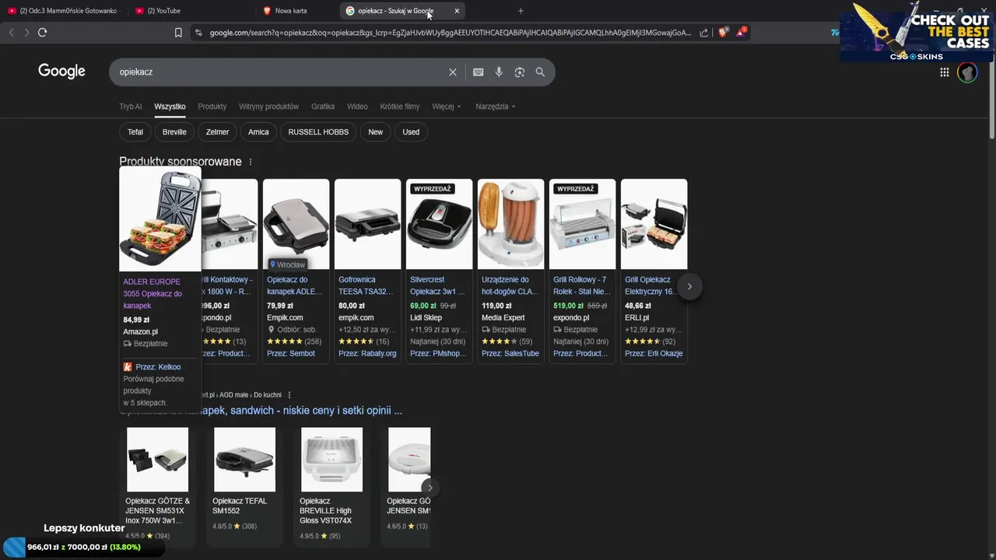Viewport: 996px width, 560px height.
Task: Open Silvercrest Opiekacz 3w1 listing
Action: [438, 285]
